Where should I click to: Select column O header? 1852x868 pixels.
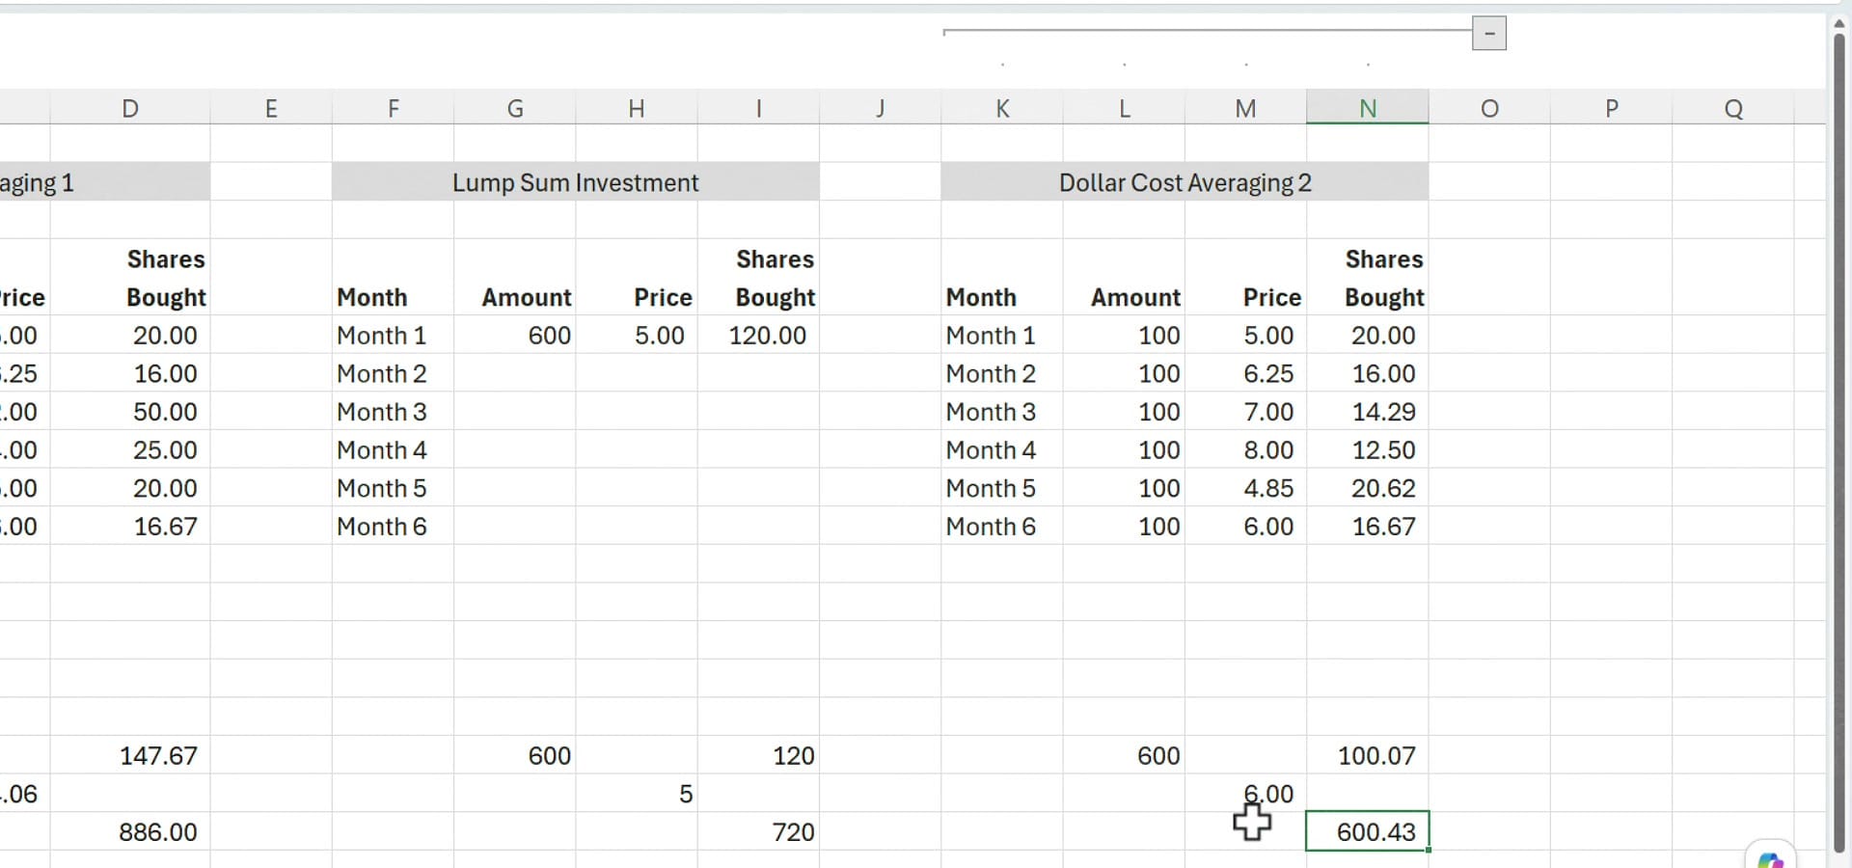1489,108
